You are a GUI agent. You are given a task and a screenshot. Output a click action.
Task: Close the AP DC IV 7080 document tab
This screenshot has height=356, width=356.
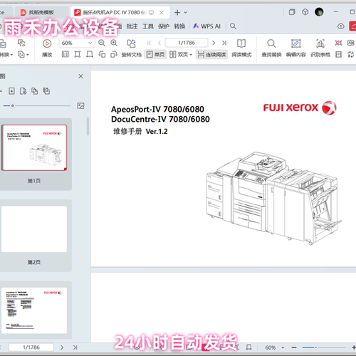click(x=162, y=13)
